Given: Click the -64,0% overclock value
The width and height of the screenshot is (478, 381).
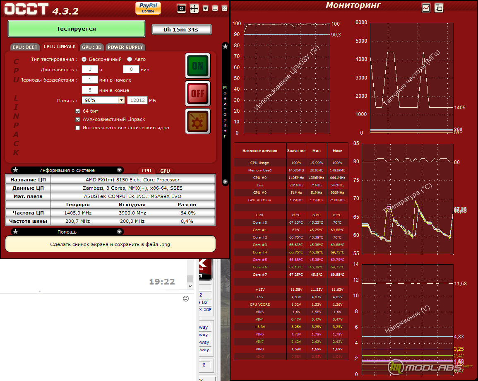Looking at the screenshot, I should point(187,213).
